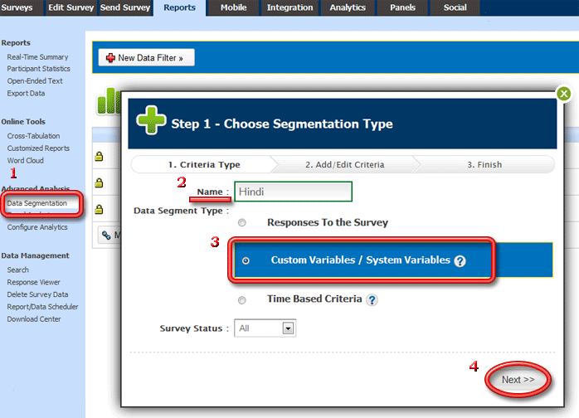Open the Analytics tab
The image size is (579, 418).
(x=347, y=7)
